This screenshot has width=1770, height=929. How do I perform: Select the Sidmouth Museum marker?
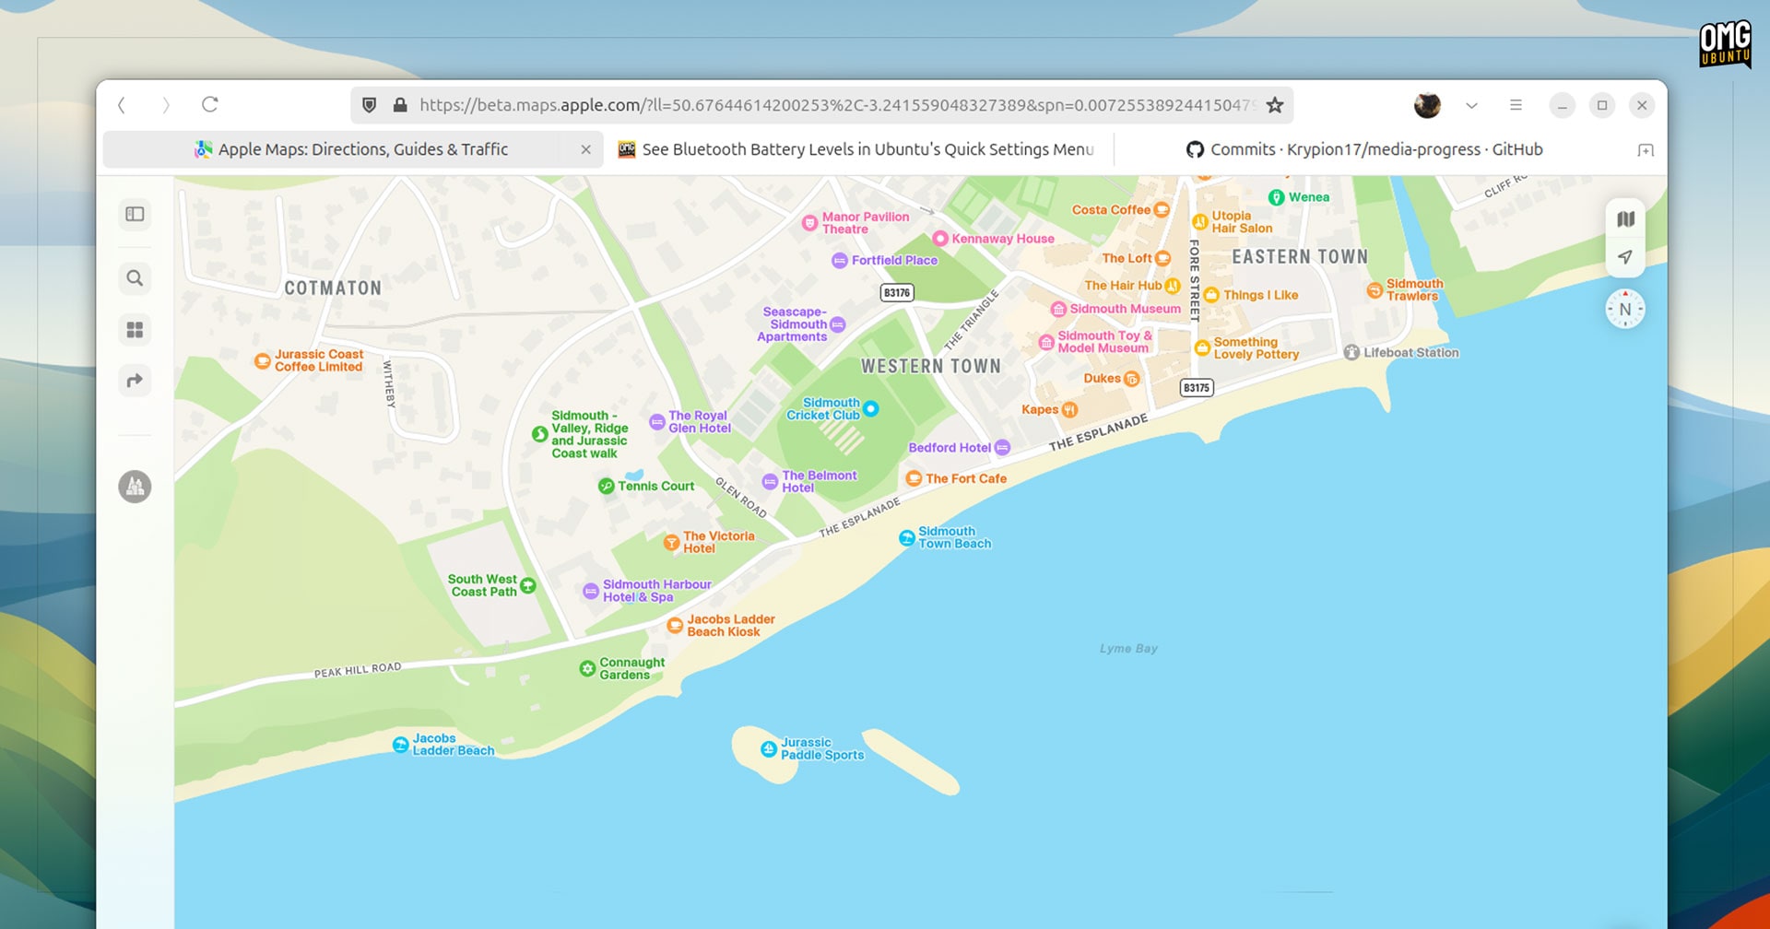pos(1058,309)
